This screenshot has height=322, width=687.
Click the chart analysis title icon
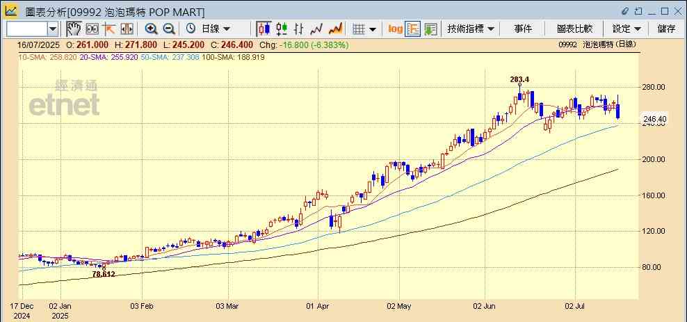[10, 10]
